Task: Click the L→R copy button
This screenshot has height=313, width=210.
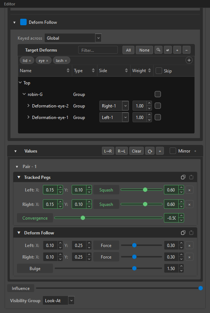Action: point(108,151)
